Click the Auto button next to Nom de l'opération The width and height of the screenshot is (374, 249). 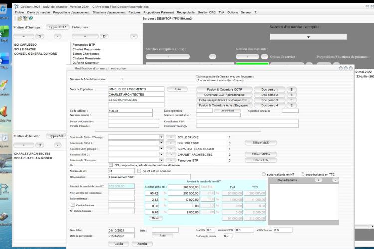pyautogui.click(x=177, y=89)
